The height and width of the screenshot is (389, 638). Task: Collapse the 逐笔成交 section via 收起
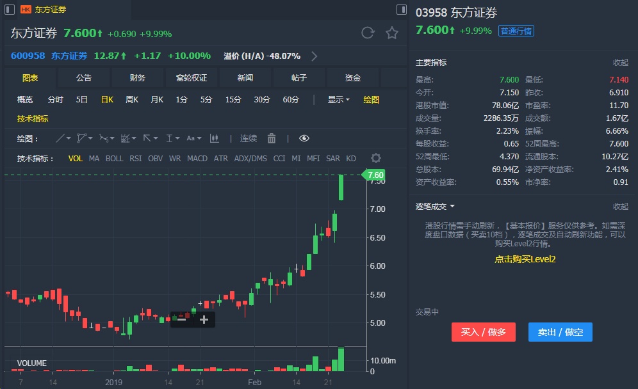click(621, 207)
